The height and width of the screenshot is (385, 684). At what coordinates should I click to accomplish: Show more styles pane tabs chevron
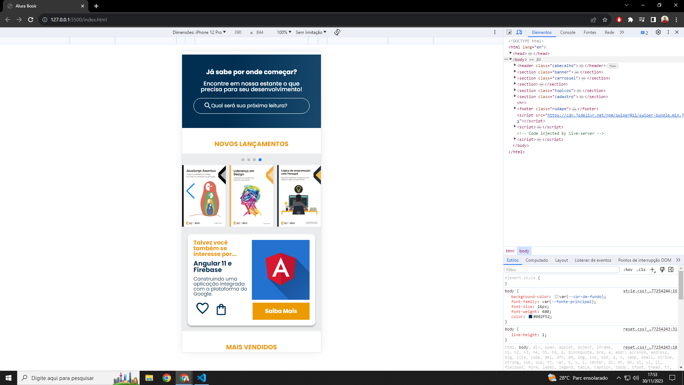[678, 260]
